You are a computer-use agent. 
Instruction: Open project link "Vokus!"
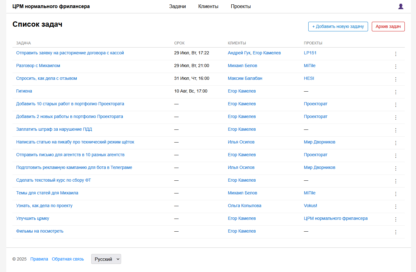point(310,206)
